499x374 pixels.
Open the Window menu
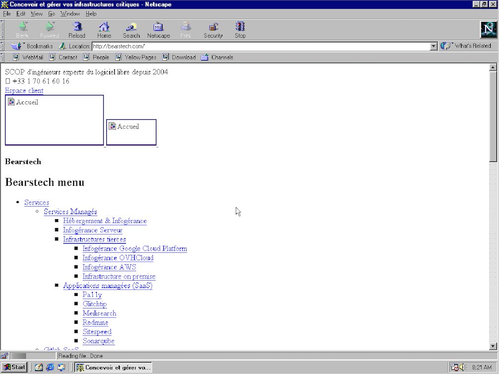tap(70, 14)
